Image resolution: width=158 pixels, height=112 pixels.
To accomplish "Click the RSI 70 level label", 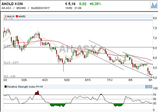I will coord(155,95).
